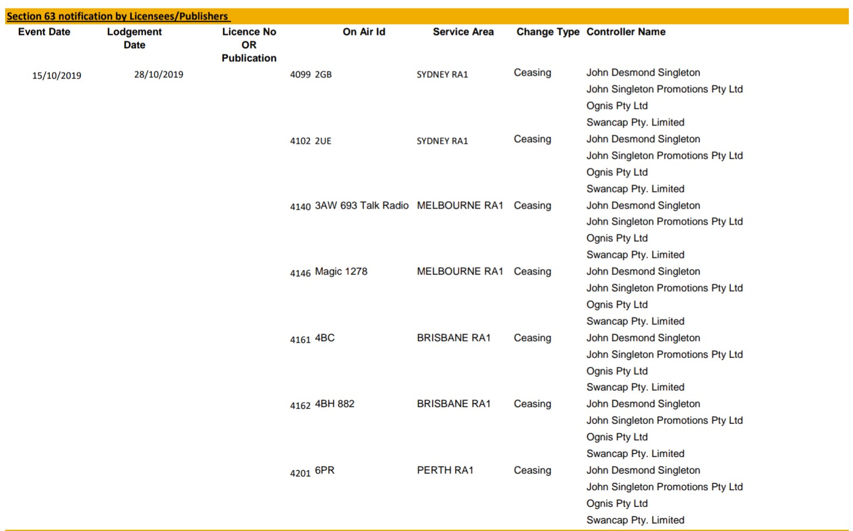
Task: Select the 2GB on air id
Action: coord(323,74)
